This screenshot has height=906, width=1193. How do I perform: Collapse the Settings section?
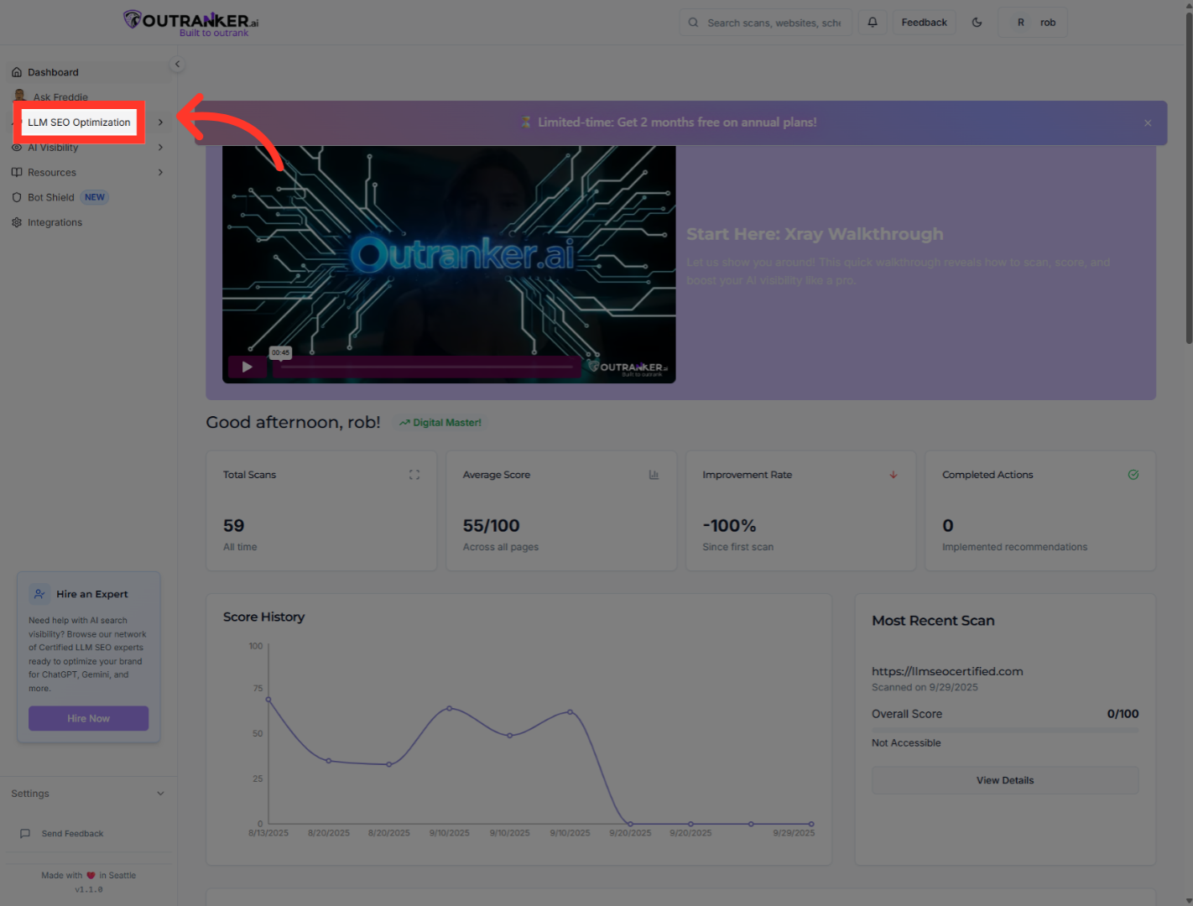(160, 793)
